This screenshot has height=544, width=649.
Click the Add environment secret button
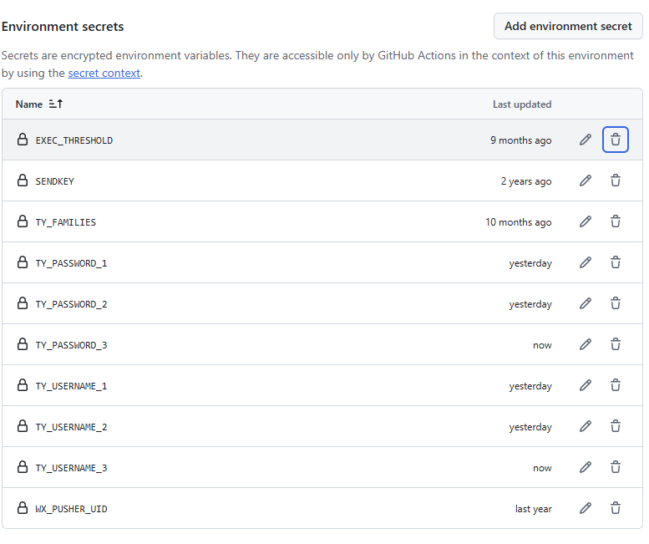[x=568, y=26]
